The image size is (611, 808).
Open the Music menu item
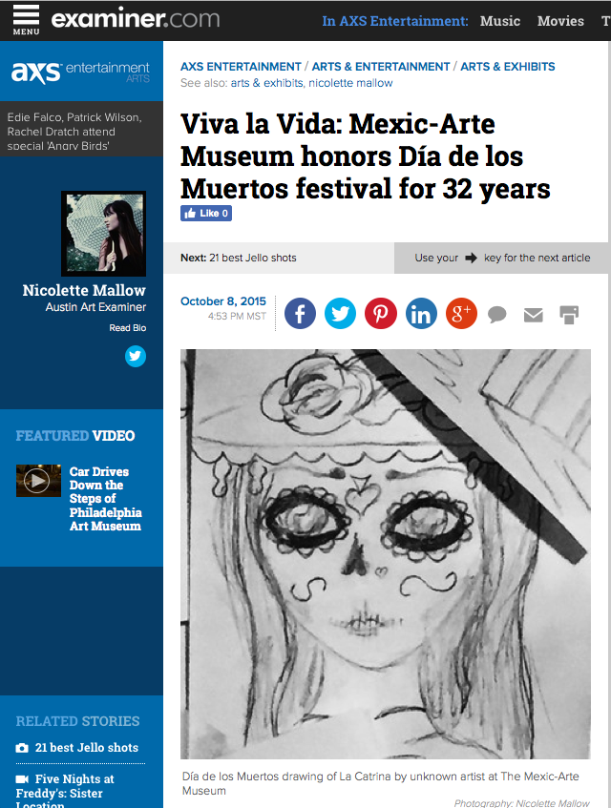coord(499,21)
